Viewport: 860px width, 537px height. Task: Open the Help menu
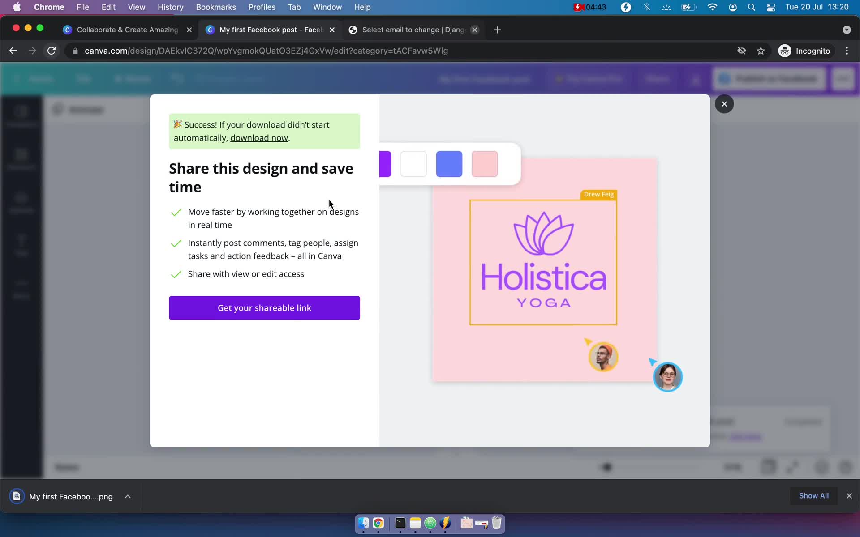pyautogui.click(x=362, y=7)
